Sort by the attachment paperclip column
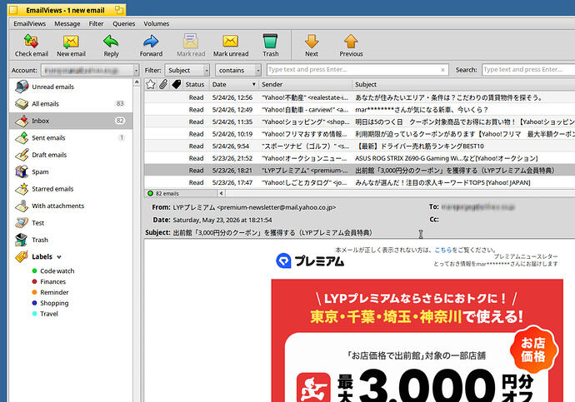 163,84
